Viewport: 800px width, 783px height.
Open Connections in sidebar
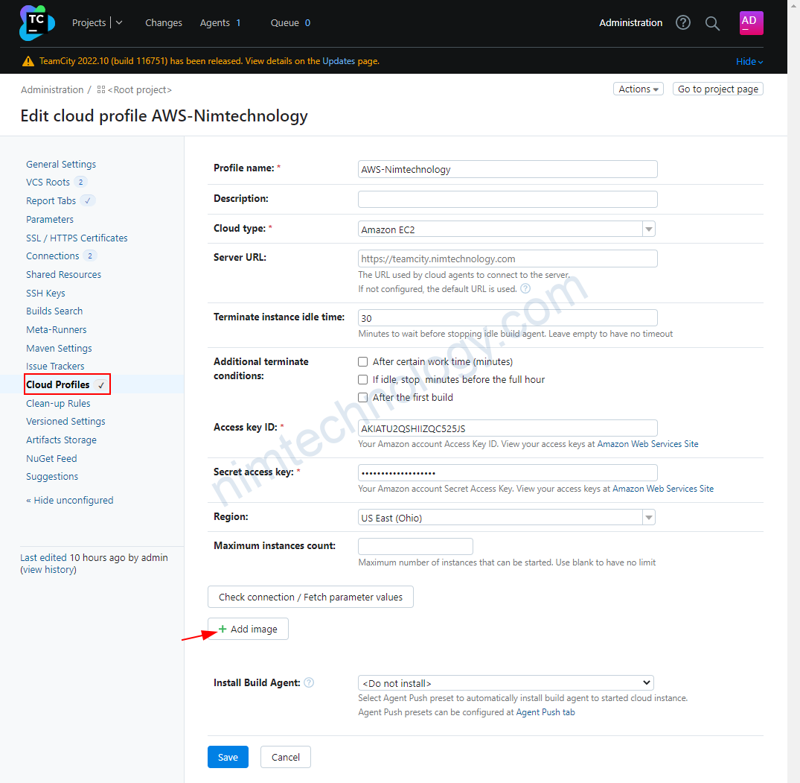pyautogui.click(x=53, y=256)
